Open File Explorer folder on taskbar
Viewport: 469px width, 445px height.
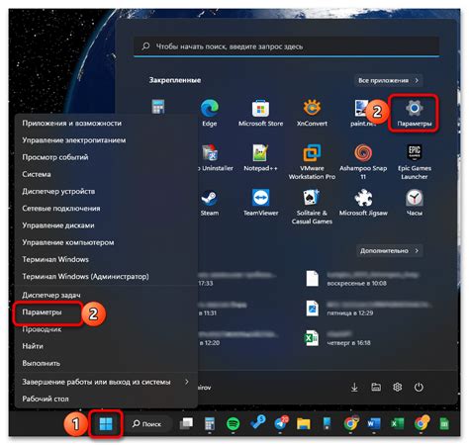303,424
